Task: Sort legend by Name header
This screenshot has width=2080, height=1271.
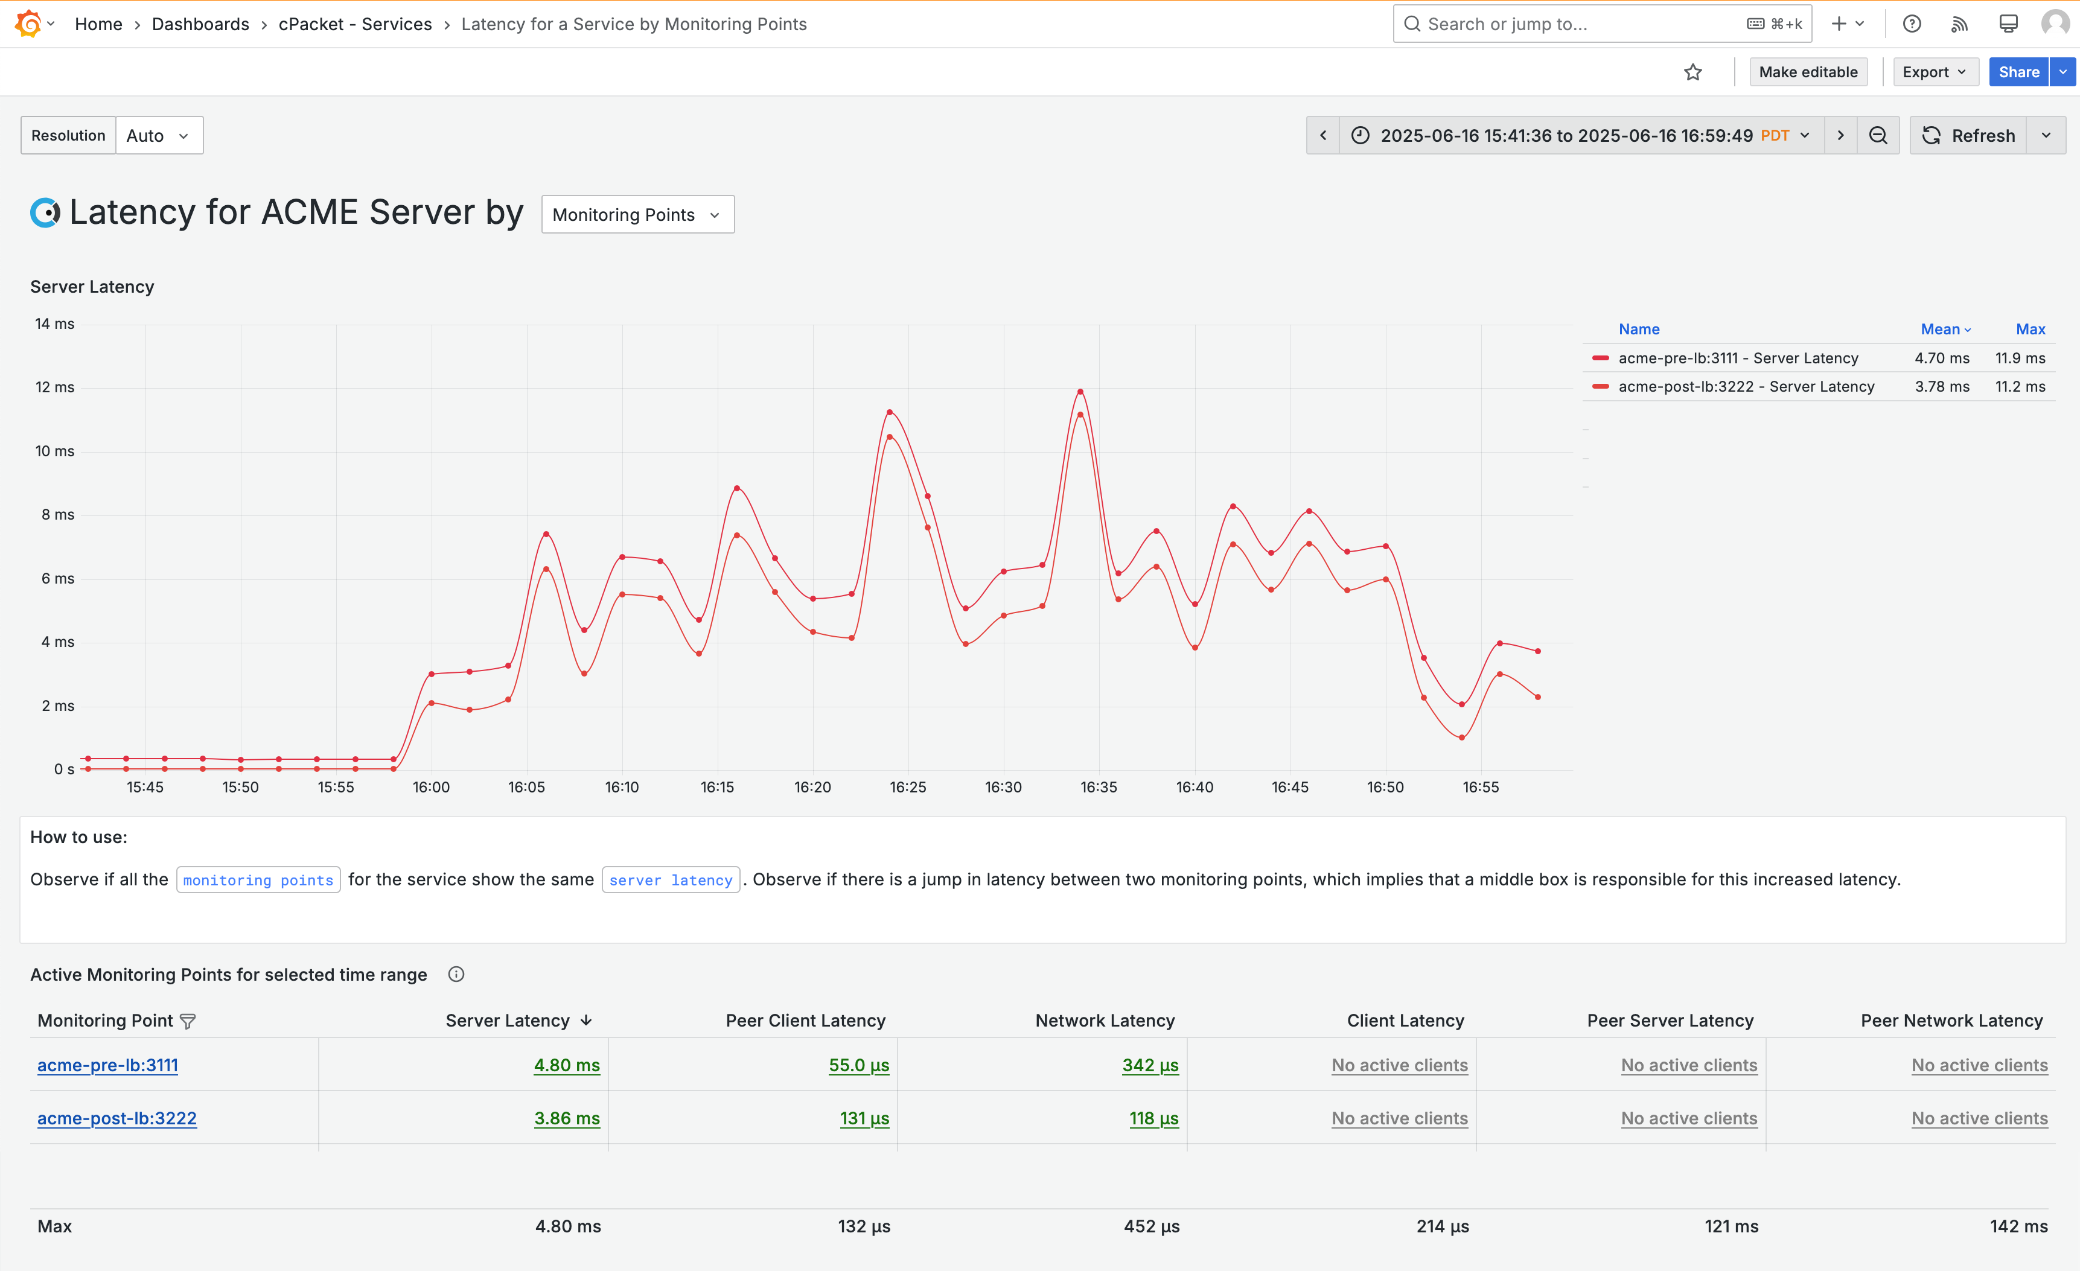Action: coord(1639,329)
